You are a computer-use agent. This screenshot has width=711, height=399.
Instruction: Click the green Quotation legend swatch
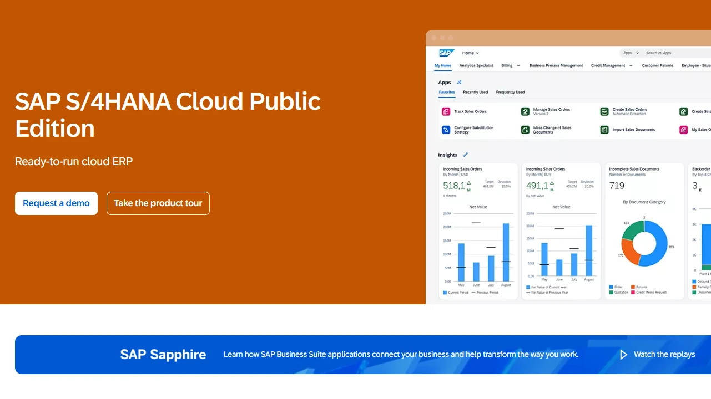click(x=611, y=293)
